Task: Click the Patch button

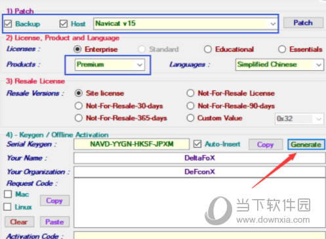Action: pos(303,23)
